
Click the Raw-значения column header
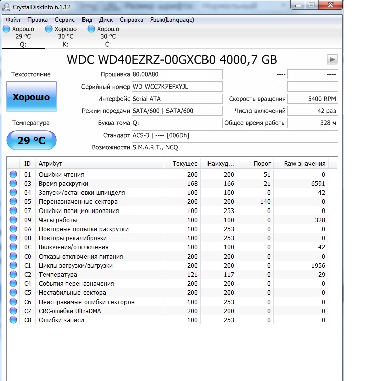click(x=301, y=164)
